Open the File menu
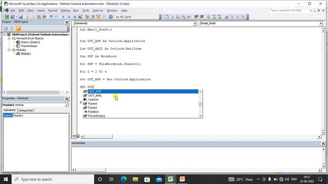The width and height of the screenshot is (328, 184). [x=13, y=10]
